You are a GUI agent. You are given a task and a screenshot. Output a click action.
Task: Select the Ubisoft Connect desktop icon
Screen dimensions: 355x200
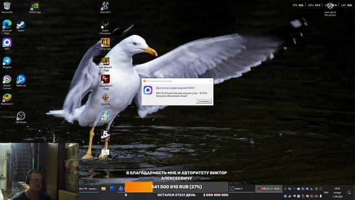coord(7,82)
